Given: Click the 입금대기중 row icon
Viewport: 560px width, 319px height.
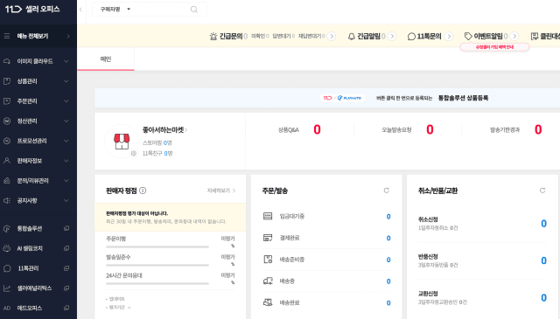Looking at the screenshot, I should (x=268, y=216).
